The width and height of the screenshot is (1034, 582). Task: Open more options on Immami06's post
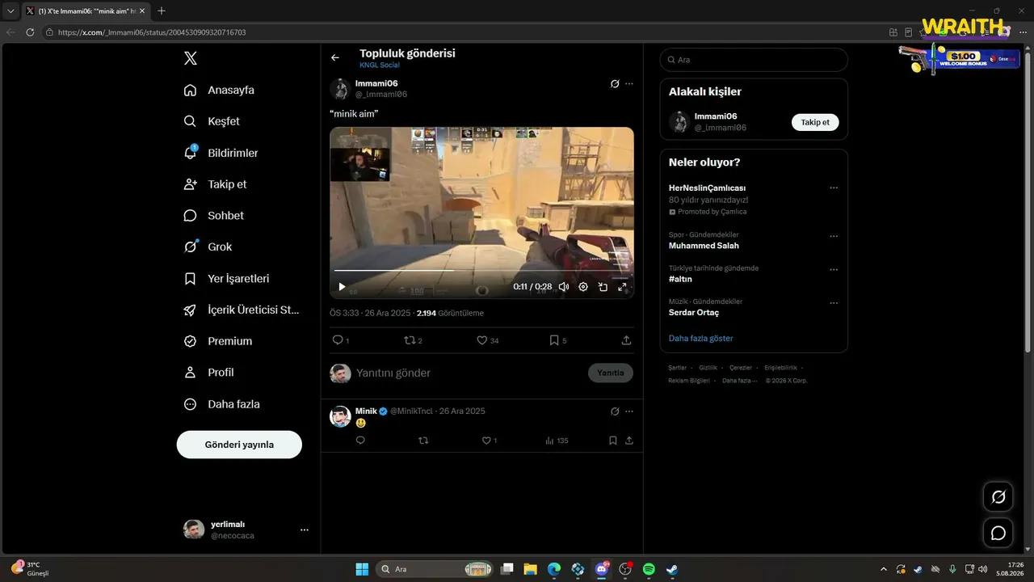[x=629, y=83]
